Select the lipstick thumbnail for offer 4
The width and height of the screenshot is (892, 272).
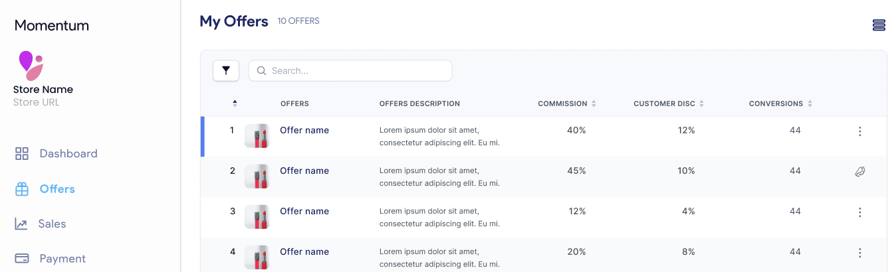257,257
